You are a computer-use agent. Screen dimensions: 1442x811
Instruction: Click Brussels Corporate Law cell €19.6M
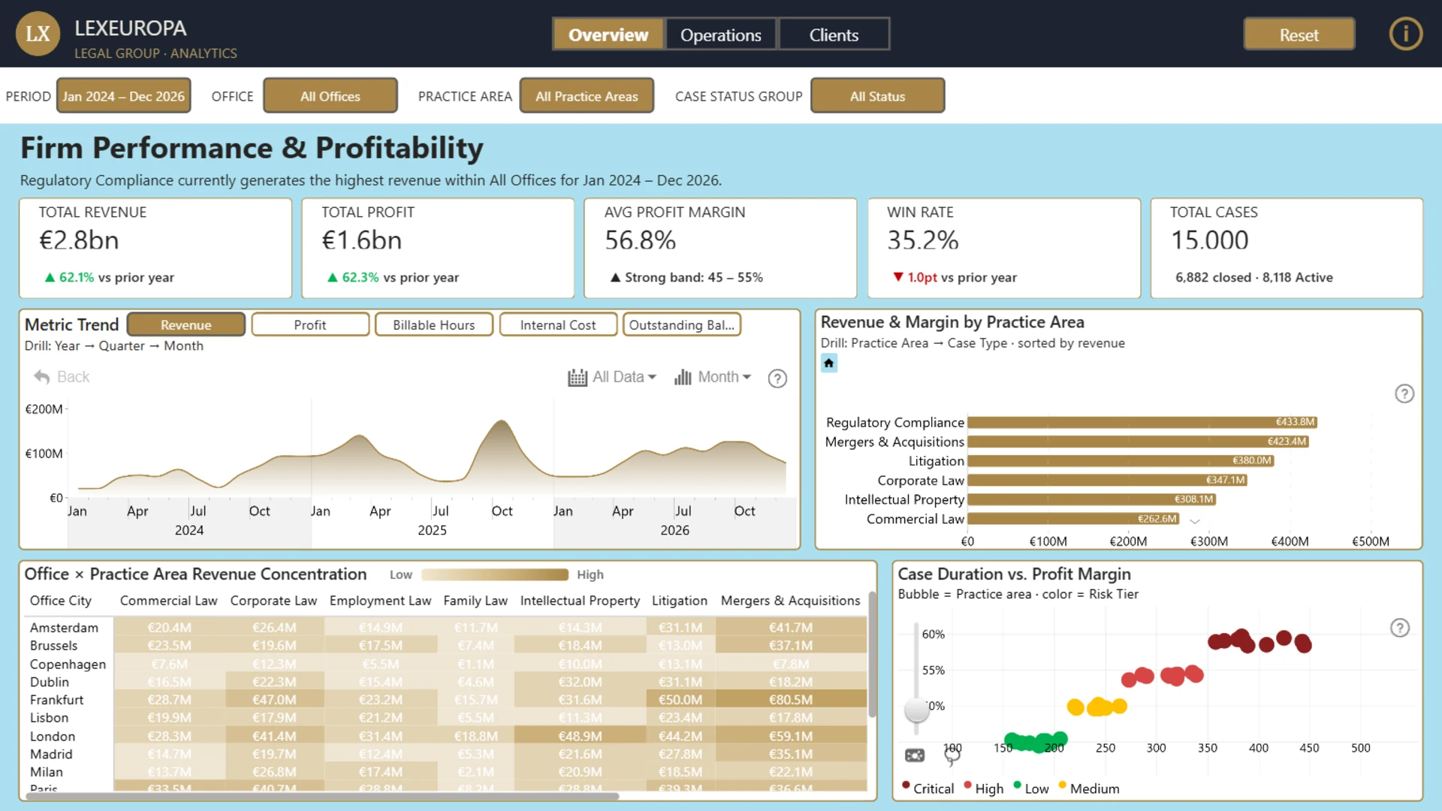274,646
